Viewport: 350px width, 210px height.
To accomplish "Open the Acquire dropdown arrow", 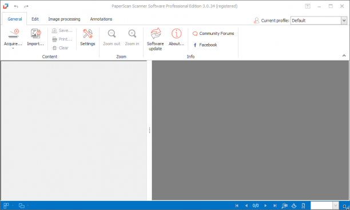I will pyautogui.click(x=13, y=48).
